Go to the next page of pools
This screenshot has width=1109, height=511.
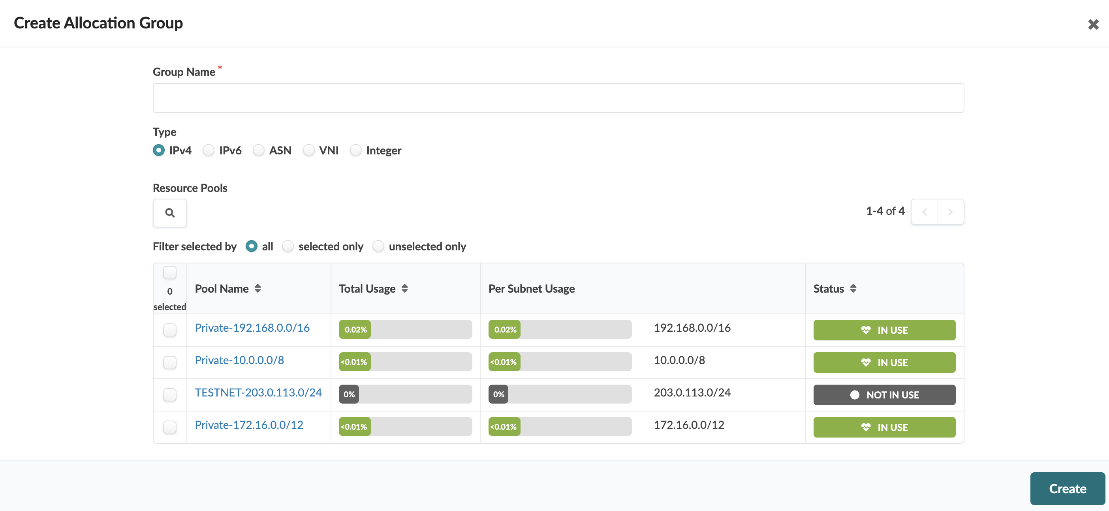[950, 212]
